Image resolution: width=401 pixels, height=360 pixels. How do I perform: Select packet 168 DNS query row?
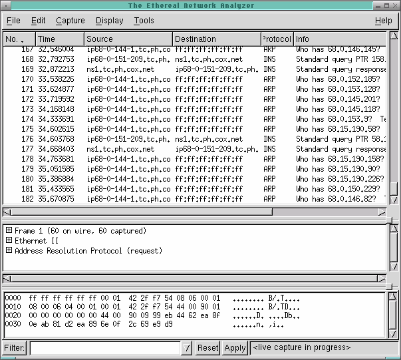[194, 59]
